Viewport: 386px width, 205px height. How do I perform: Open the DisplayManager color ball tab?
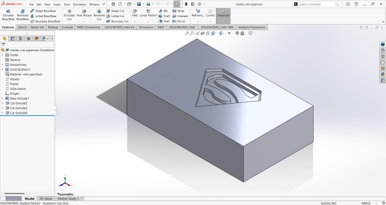point(37,39)
